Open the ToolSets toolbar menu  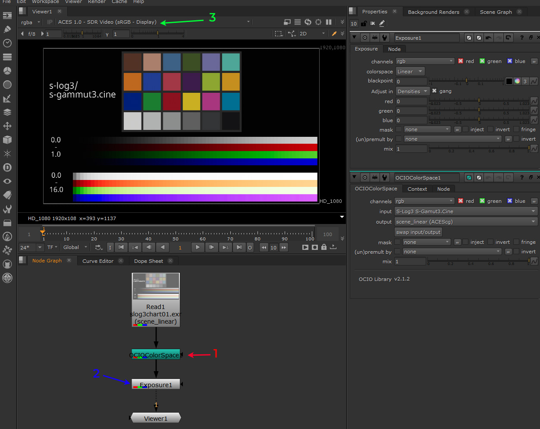pyautogui.click(x=7, y=209)
